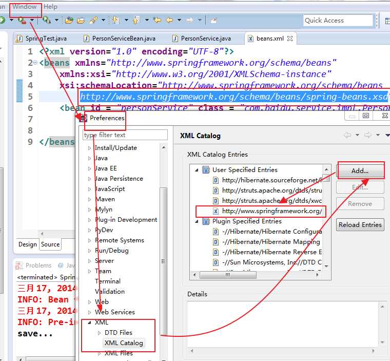
Task: Click the Last Edit Location toolbar icon
Action: click(158, 20)
